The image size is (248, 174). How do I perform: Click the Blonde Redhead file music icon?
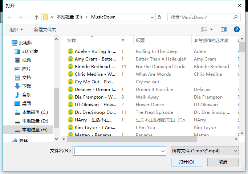pos(70,66)
